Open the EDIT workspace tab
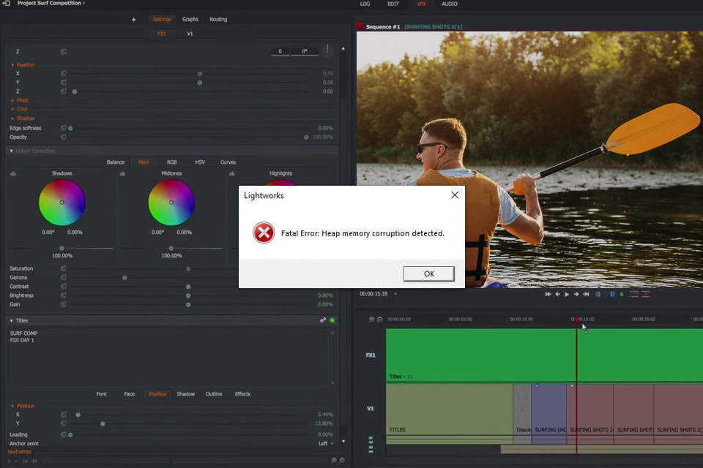Viewport: 703px width, 468px height. tap(393, 4)
